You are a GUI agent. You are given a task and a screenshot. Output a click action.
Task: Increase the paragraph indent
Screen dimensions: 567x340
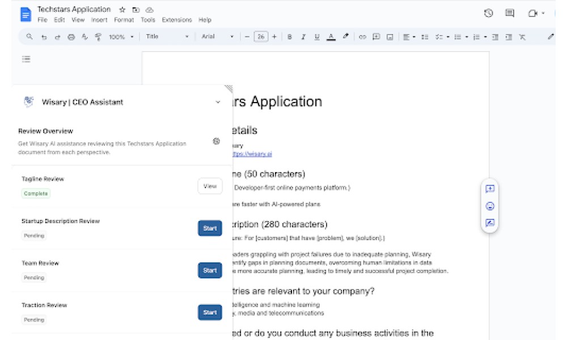click(x=509, y=37)
